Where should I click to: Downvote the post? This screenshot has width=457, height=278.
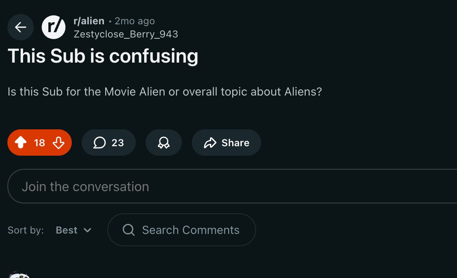click(59, 143)
